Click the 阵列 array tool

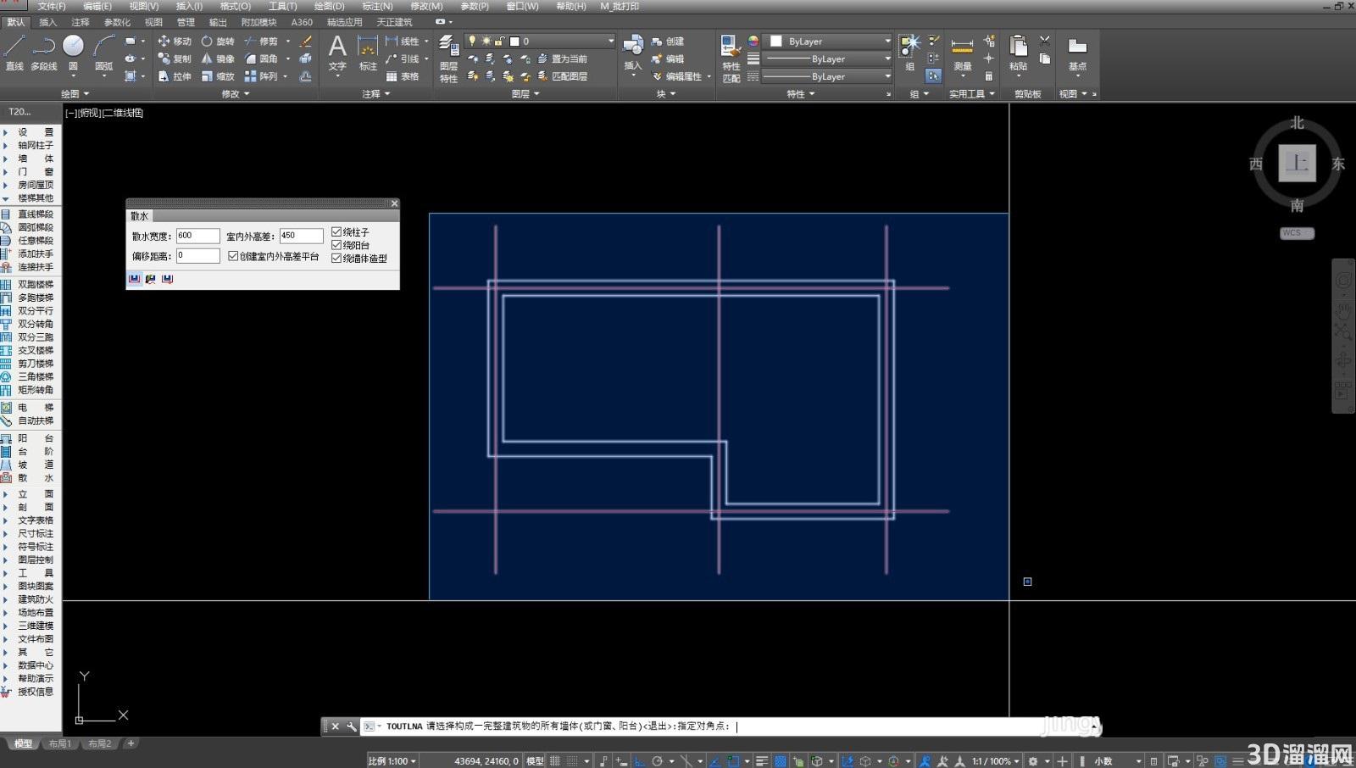coord(261,76)
